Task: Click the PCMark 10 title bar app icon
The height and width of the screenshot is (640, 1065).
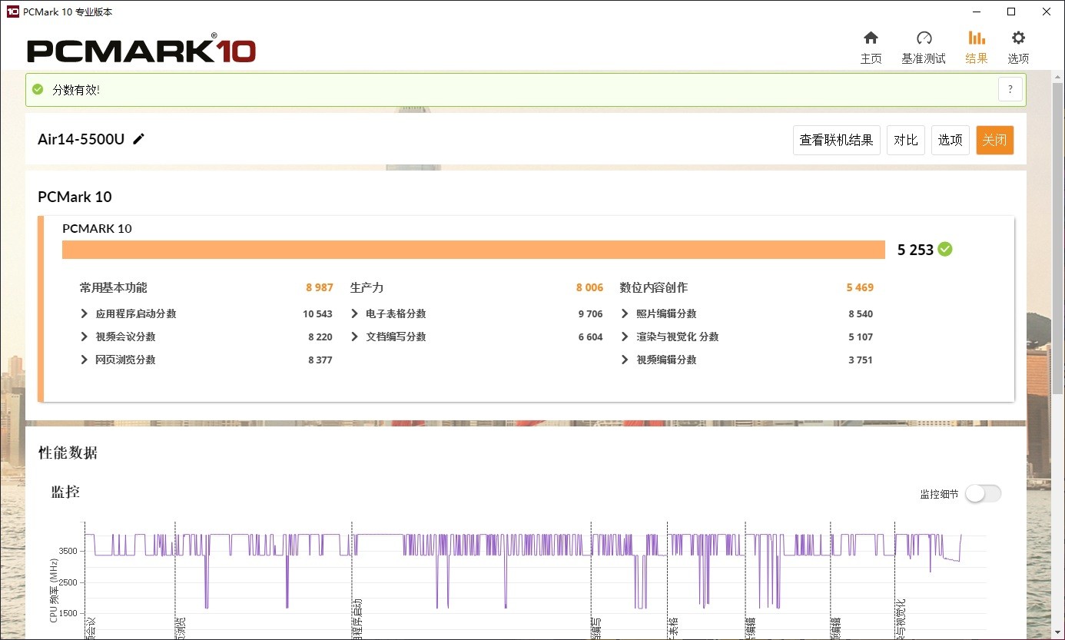Action: point(12,12)
